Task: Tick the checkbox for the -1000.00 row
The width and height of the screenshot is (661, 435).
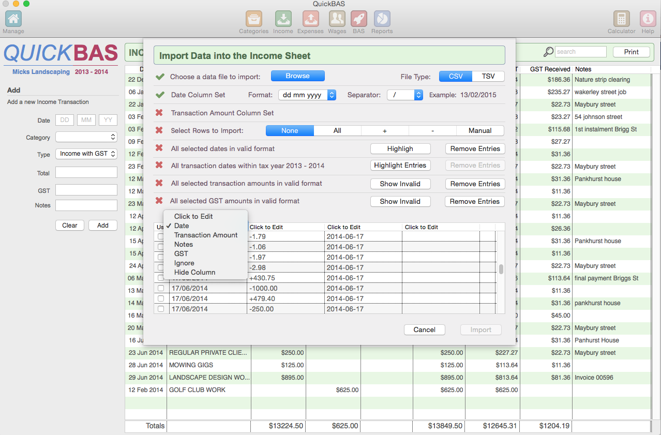Action: [161, 288]
